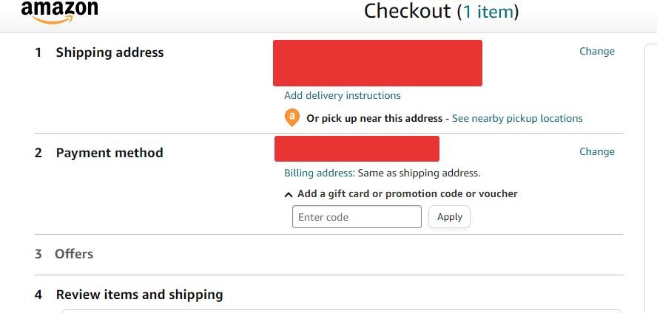Screen dimensions: 657x313
Task: Focus the Enter code field
Action: pos(357,217)
